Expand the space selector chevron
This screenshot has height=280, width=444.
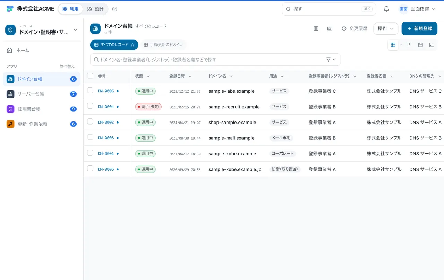[75, 30]
